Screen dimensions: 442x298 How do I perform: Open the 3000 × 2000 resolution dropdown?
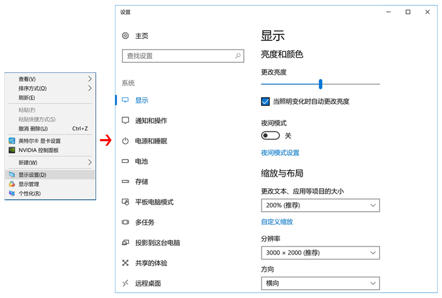[x=320, y=253]
